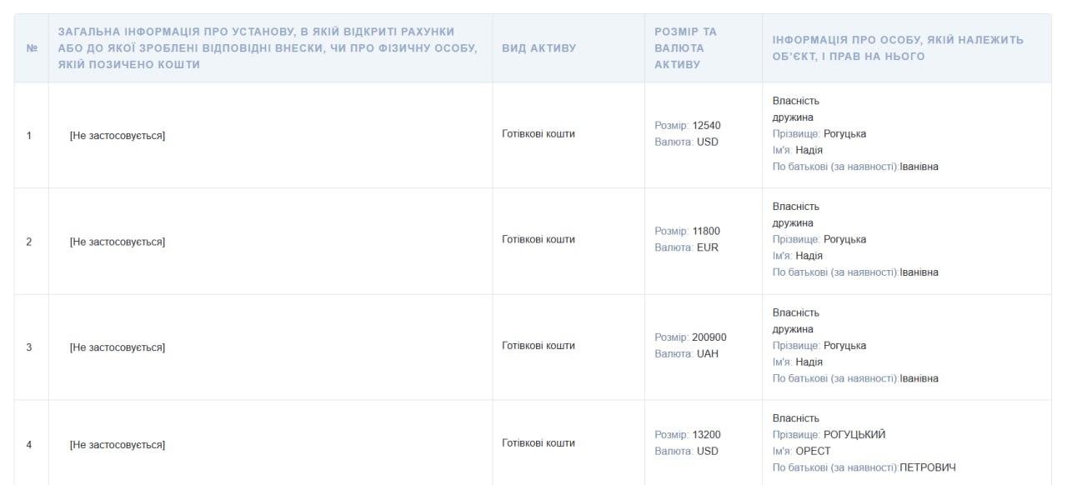The height and width of the screenshot is (485, 1067).
Task: Click the institution info column header
Action: coord(268,48)
